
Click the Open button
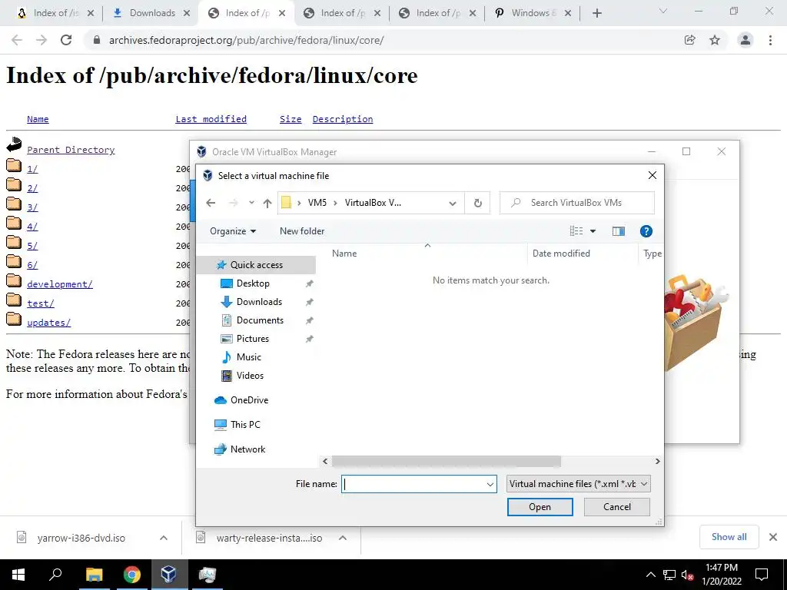(x=540, y=507)
